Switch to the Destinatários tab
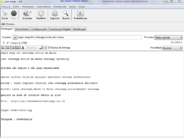184x138 pixels. coord(22,29)
